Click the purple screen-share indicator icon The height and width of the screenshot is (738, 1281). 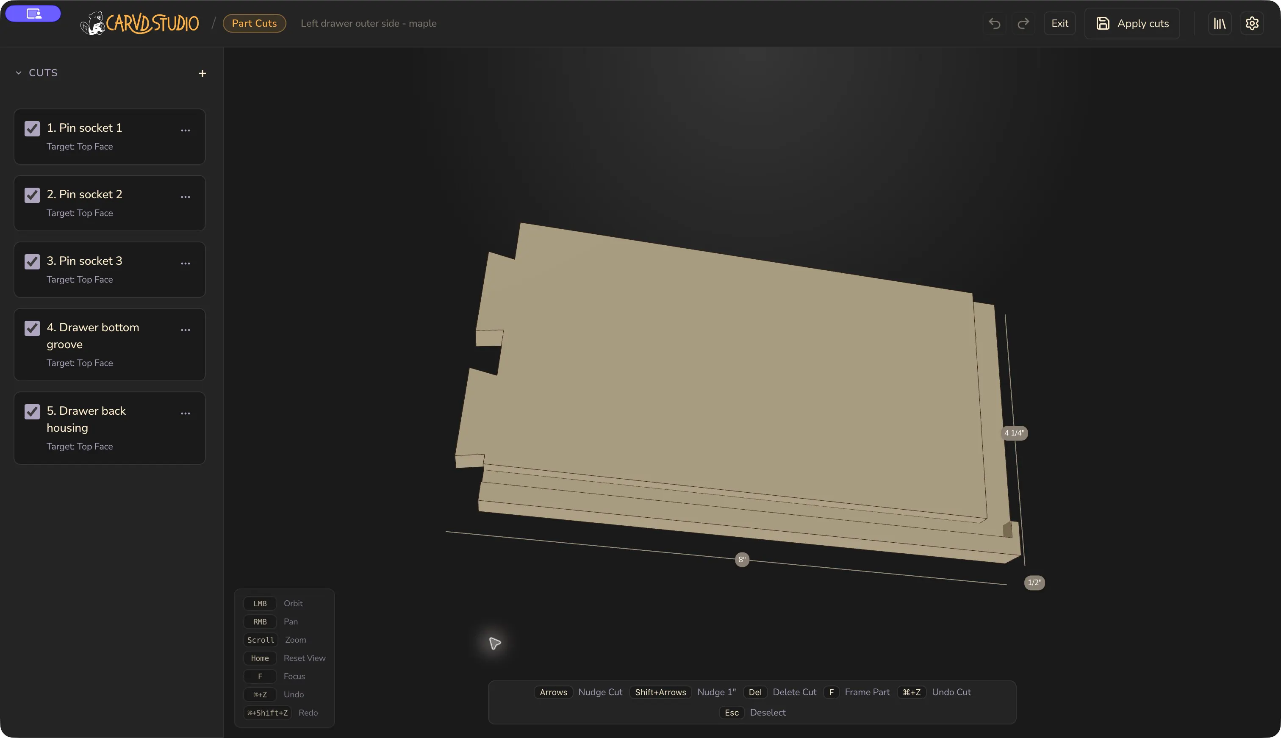33,14
